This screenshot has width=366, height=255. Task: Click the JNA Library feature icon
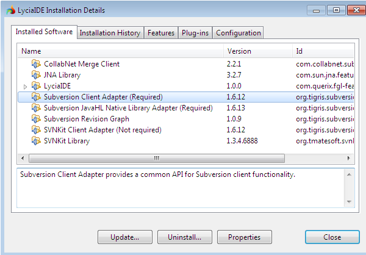pos(36,75)
